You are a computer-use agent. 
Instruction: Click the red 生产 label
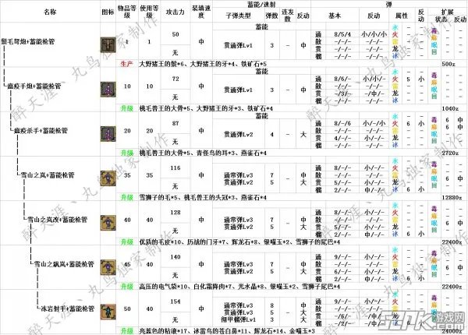[127, 64]
